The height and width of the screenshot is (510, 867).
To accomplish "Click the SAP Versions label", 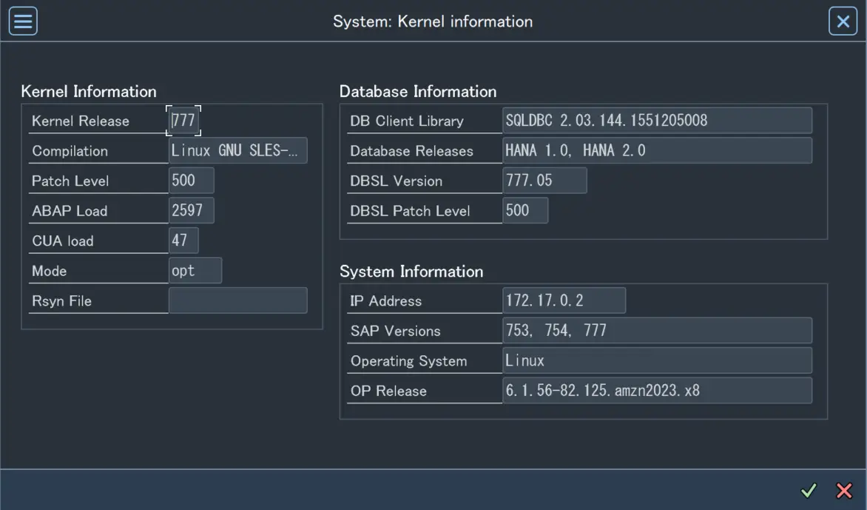I will [x=395, y=331].
